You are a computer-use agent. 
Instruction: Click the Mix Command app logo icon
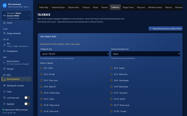pos(5,6)
